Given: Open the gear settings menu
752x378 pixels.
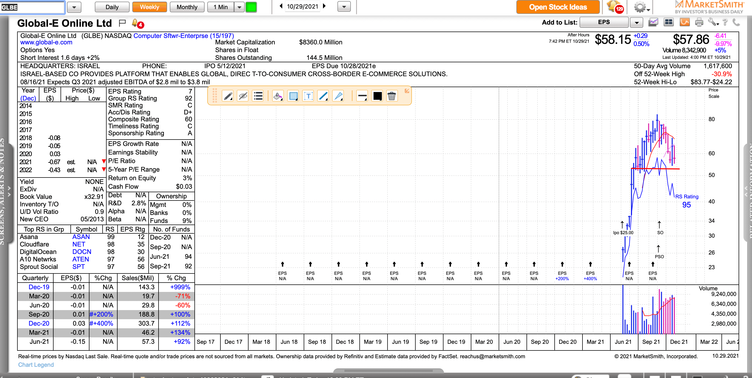Looking at the screenshot, I should (641, 7).
